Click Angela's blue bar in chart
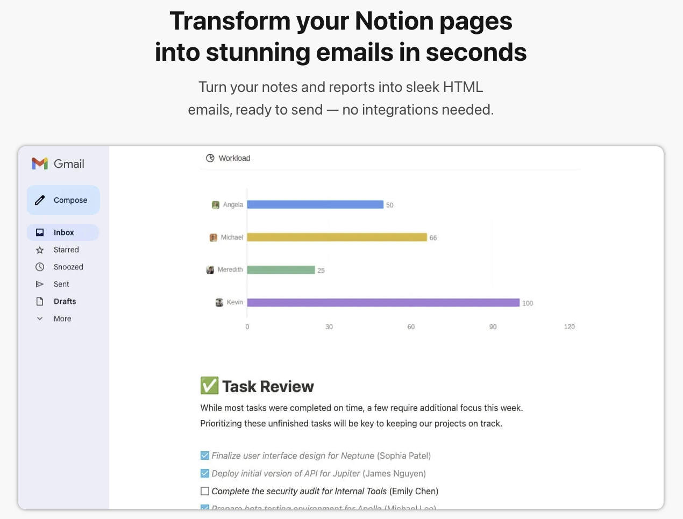683x519 pixels. point(315,204)
